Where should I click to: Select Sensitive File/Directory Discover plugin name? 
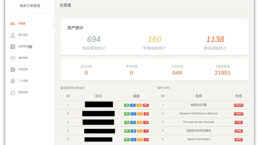point(199,114)
